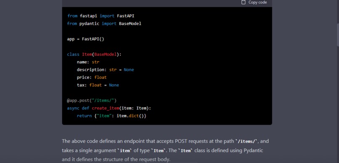Click the line 'from pydantic import BaseModel'

[x=104, y=24]
